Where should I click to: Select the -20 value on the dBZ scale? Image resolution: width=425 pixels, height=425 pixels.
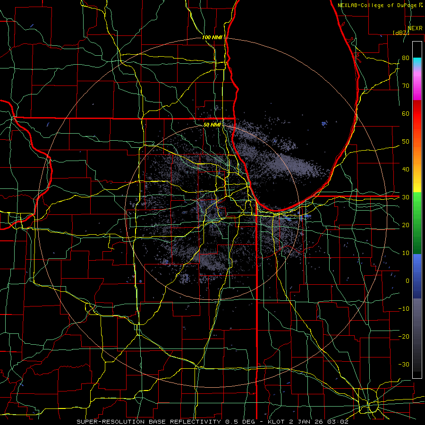(x=404, y=337)
